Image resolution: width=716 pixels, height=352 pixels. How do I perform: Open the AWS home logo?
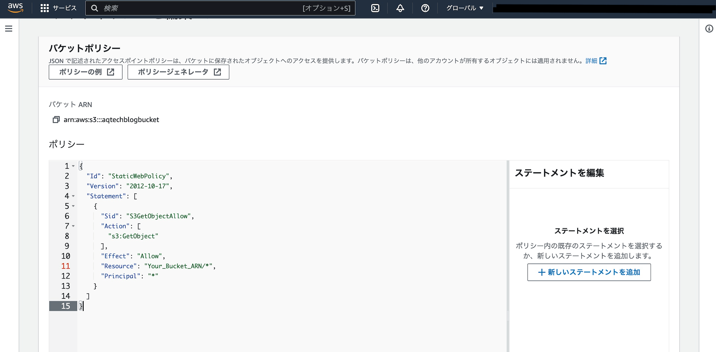16,8
